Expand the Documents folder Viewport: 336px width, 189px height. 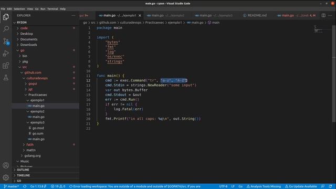(x=46, y=39)
